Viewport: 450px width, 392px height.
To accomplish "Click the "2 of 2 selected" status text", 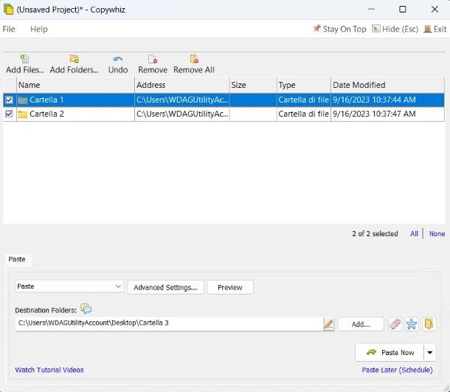I will tap(375, 234).
